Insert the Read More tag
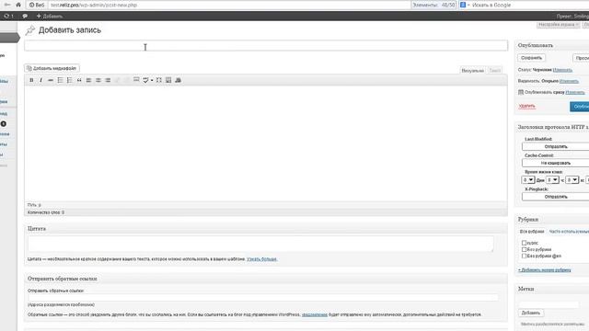The image size is (589, 331). click(136, 80)
